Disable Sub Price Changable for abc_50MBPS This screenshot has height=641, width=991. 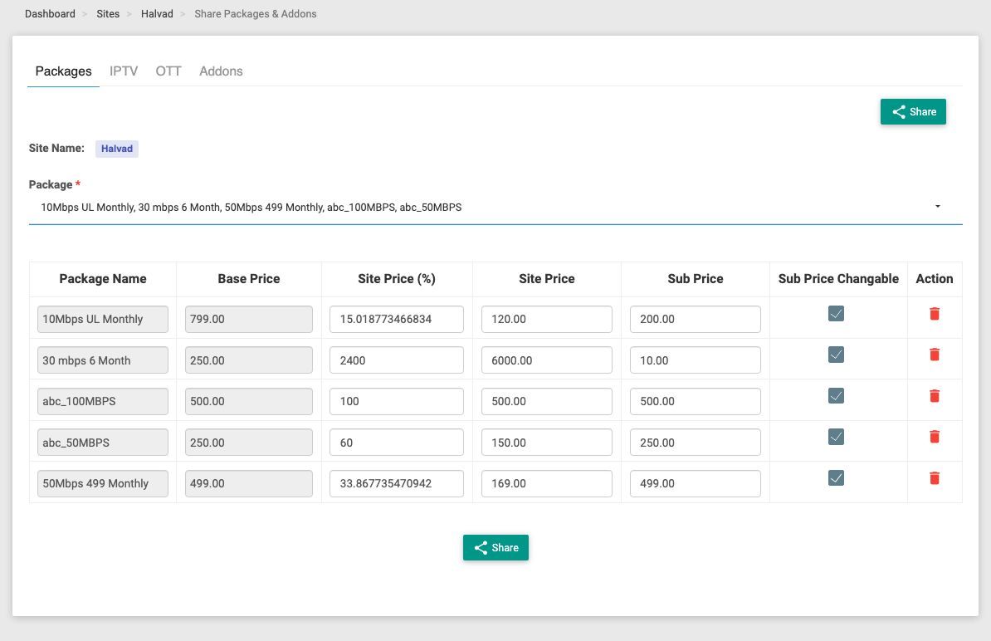pyautogui.click(x=836, y=437)
